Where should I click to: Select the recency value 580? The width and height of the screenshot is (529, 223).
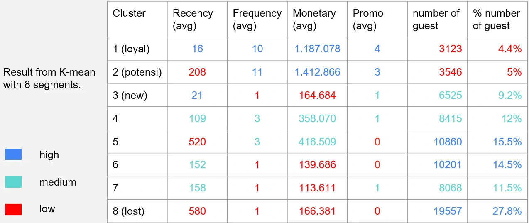[197, 211]
